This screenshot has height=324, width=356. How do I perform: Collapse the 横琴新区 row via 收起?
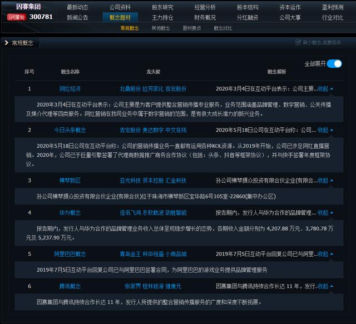[325, 181]
